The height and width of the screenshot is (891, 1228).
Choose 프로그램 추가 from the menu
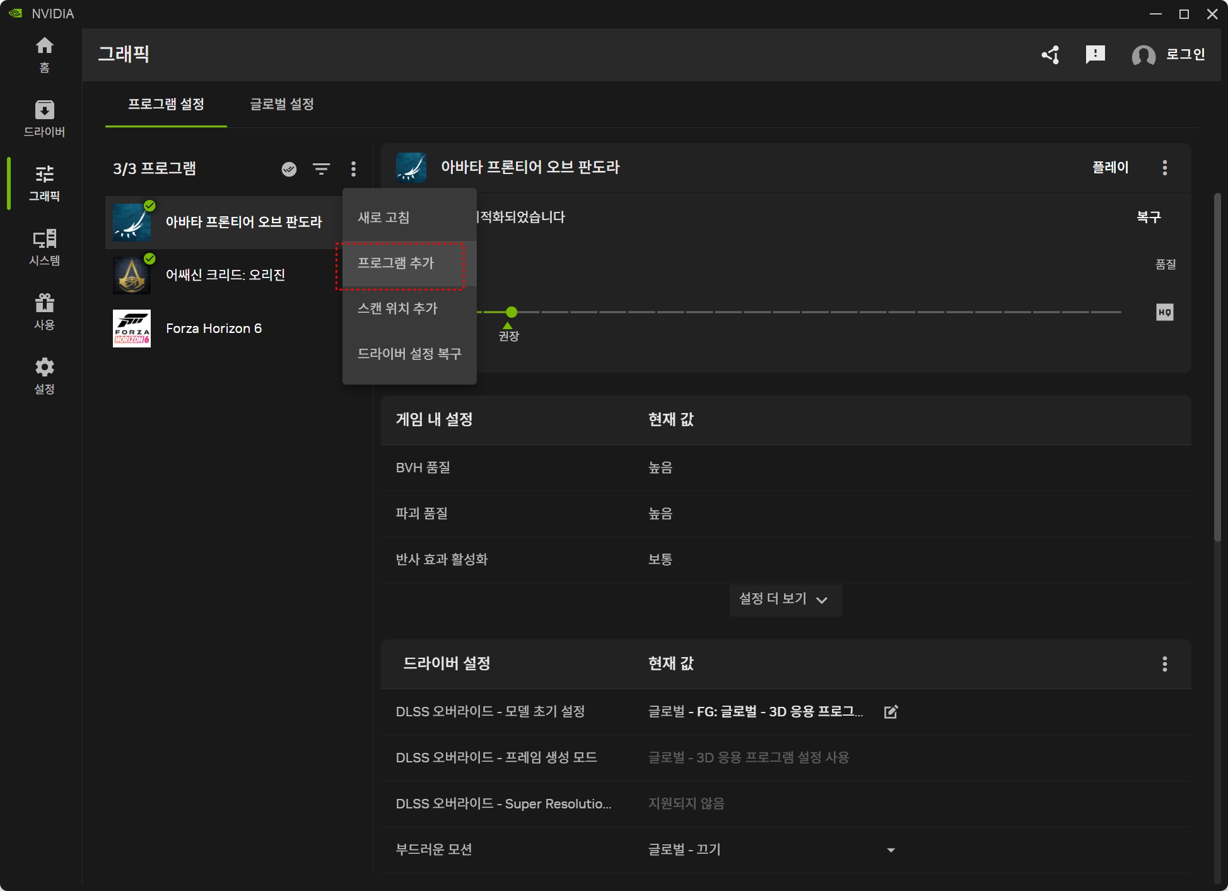[x=409, y=263]
